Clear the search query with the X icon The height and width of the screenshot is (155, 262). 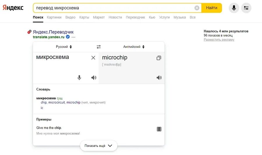[197, 8]
